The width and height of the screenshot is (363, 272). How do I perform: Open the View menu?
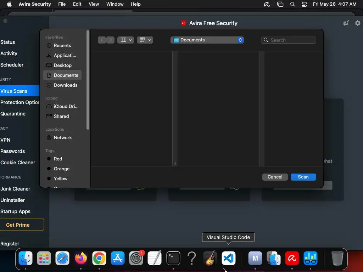pos(94,4)
